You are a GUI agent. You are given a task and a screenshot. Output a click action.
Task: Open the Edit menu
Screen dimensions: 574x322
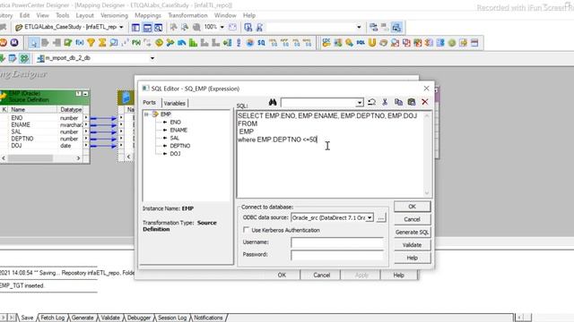(24, 15)
